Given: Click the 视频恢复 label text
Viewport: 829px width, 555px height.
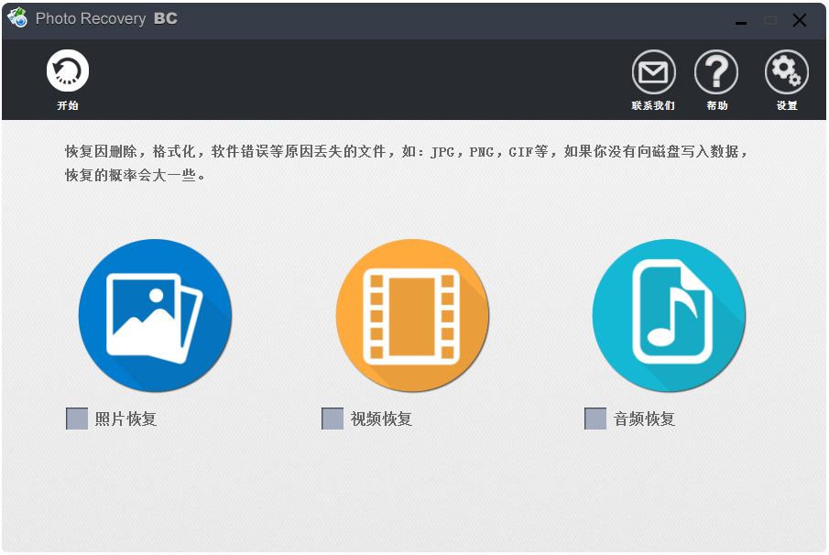Looking at the screenshot, I should [x=382, y=419].
